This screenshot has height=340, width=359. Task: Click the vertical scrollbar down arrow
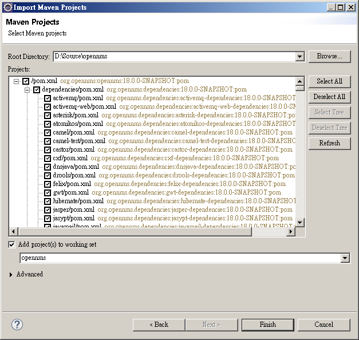pyautogui.click(x=299, y=222)
